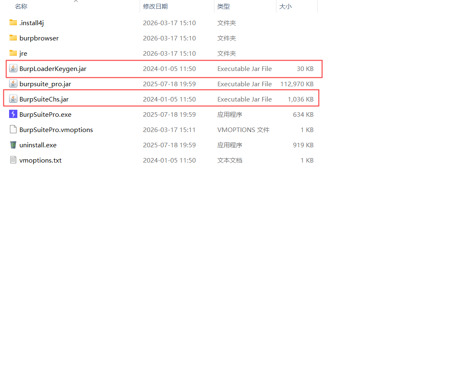469x380 pixels.
Task: Click the sort arrow above 名称 column
Action: [x=76, y=1]
